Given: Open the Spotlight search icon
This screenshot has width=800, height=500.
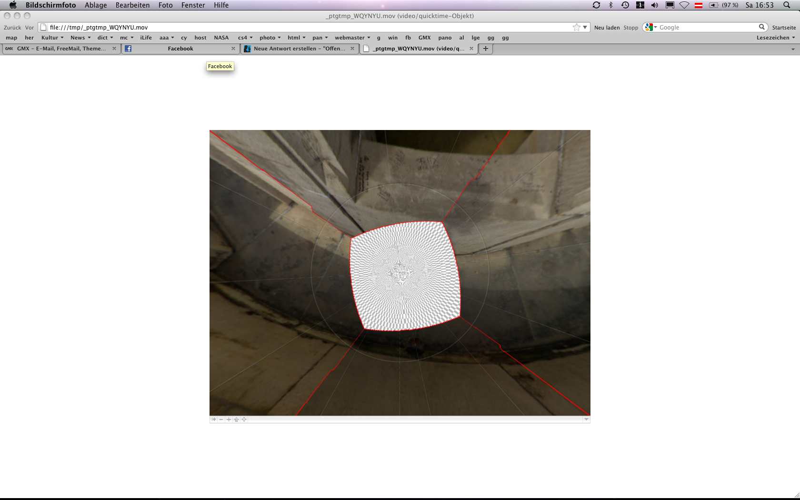Looking at the screenshot, I should point(787,5).
